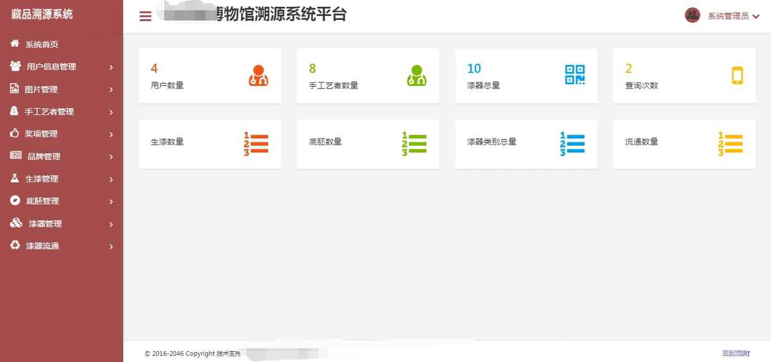Click the orange user count icon
The height and width of the screenshot is (362, 771).
point(258,75)
